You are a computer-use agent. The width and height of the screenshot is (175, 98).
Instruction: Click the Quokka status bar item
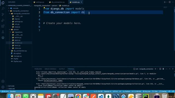tap(13, 91)
